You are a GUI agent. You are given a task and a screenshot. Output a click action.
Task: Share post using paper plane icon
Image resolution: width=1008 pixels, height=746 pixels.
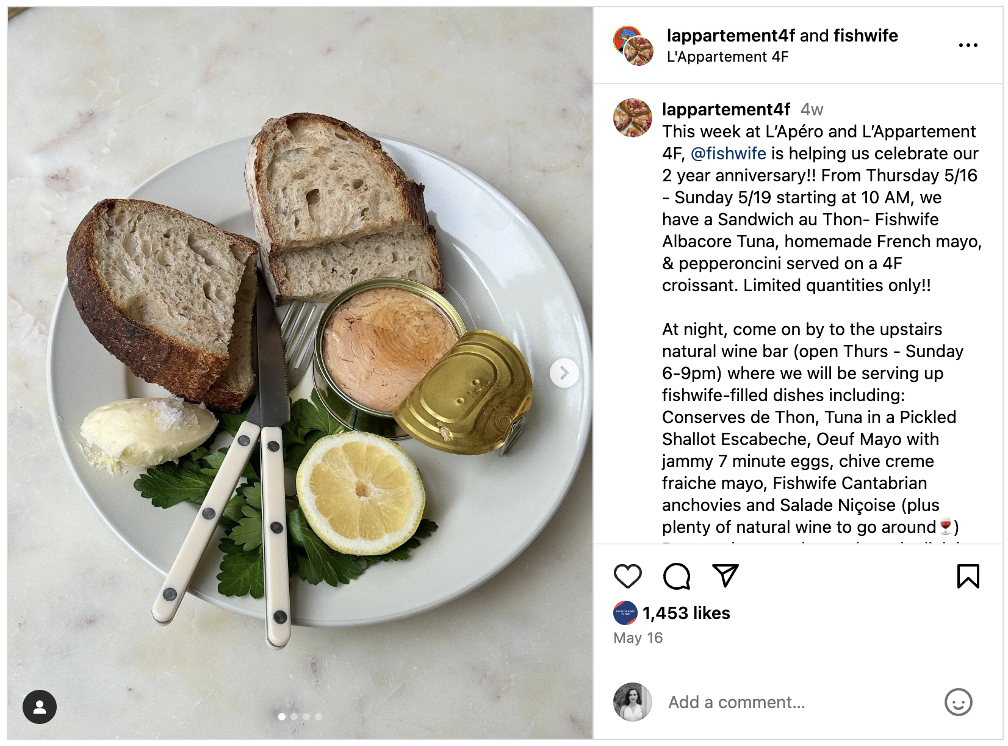[725, 576]
